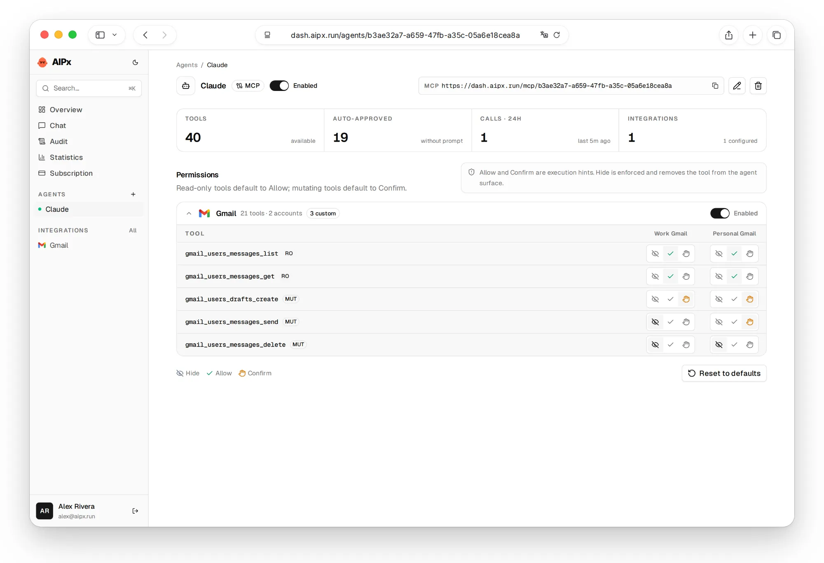Set messages_delete to Confirm for Personal Gmail
This screenshot has height=563, width=824.
click(750, 344)
